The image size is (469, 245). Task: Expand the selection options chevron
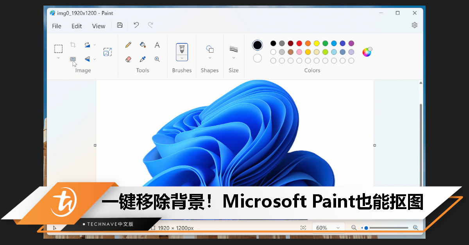(x=58, y=58)
